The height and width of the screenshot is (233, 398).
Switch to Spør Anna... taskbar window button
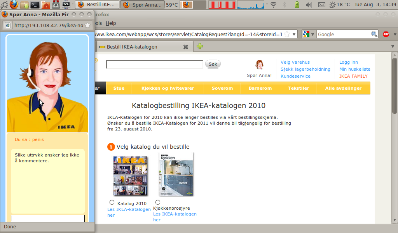pyautogui.click(x=143, y=5)
